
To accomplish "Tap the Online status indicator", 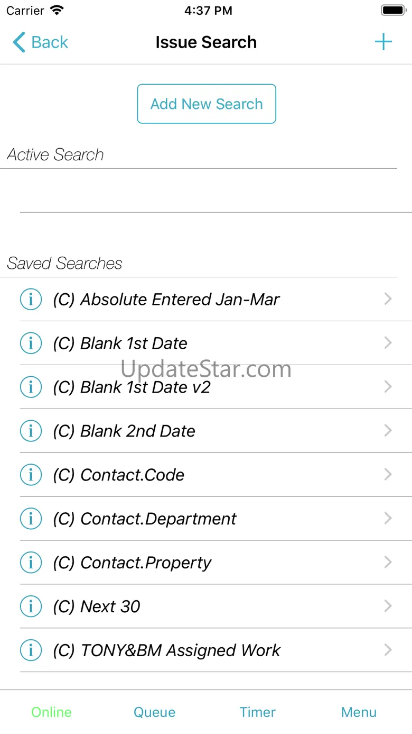I will tap(51, 712).
